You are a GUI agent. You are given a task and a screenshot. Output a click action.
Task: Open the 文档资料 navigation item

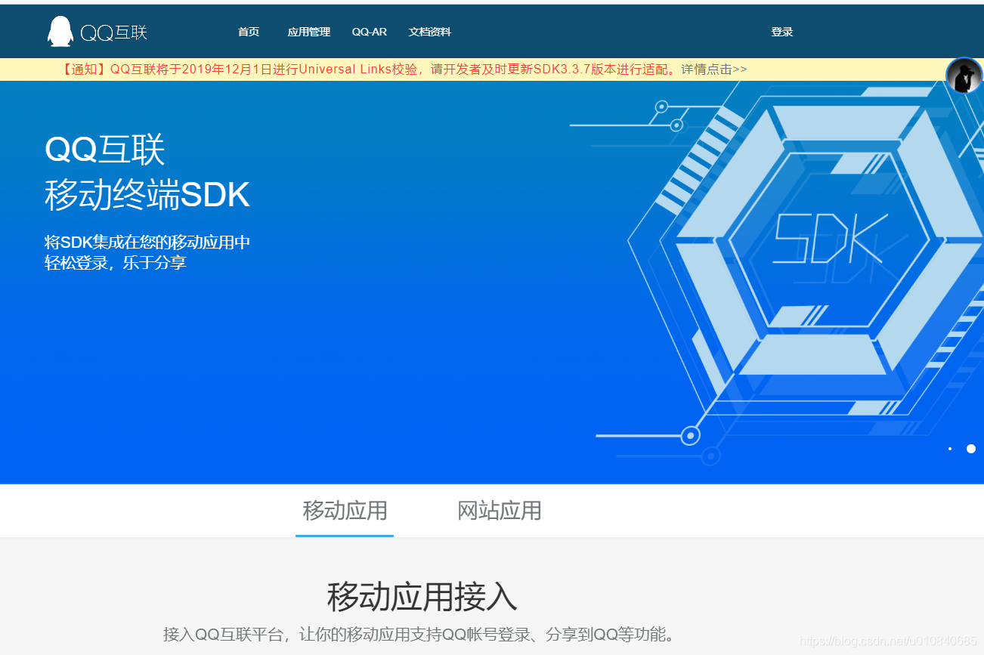point(430,32)
